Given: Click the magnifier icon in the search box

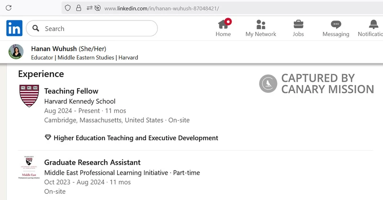Looking at the screenshot, I should [x=35, y=29].
